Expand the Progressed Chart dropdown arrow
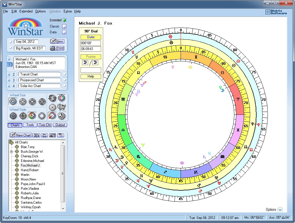The image size is (295, 223). click(64, 80)
